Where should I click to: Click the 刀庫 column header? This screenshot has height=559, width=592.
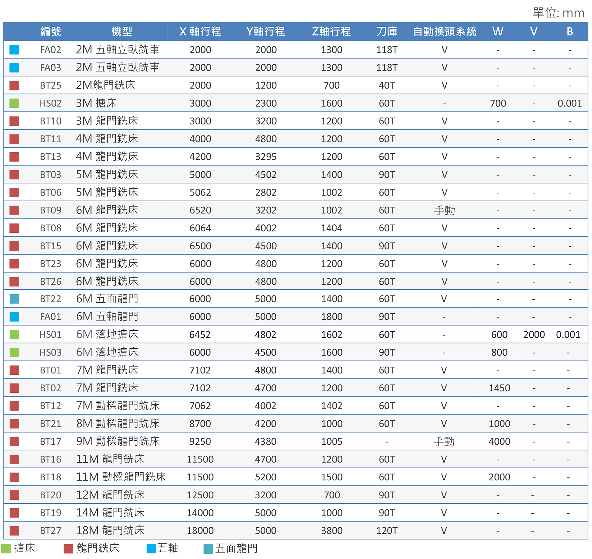pos(387,31)
